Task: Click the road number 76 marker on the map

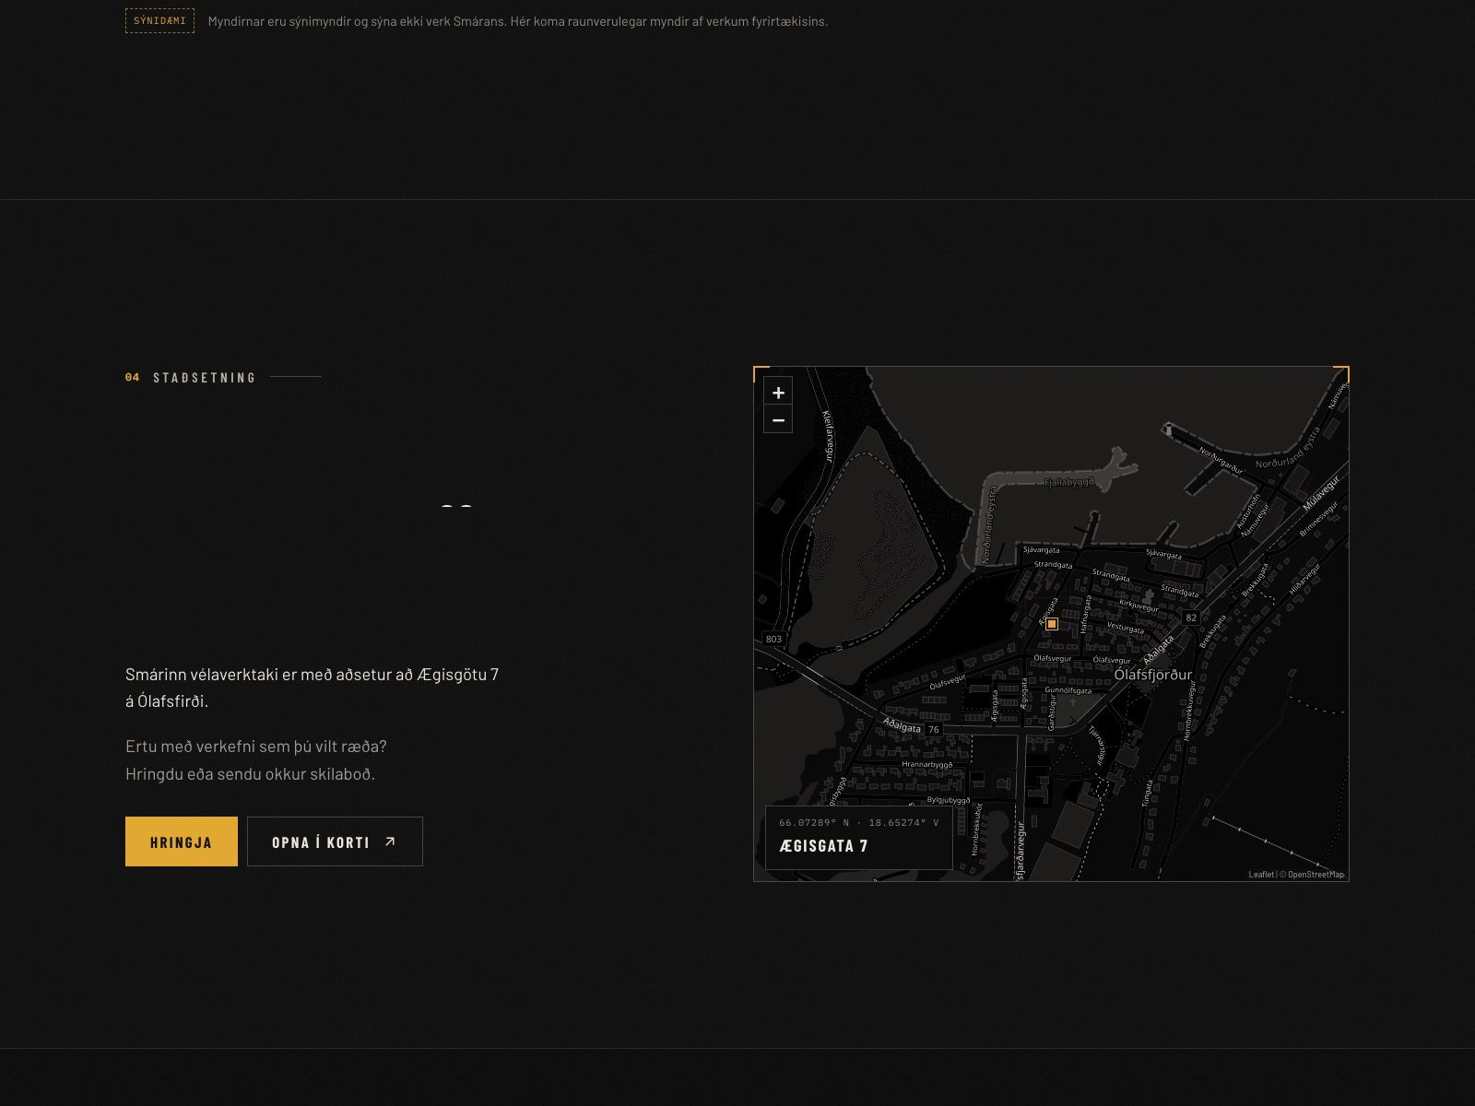Action: tap(933, 729)
